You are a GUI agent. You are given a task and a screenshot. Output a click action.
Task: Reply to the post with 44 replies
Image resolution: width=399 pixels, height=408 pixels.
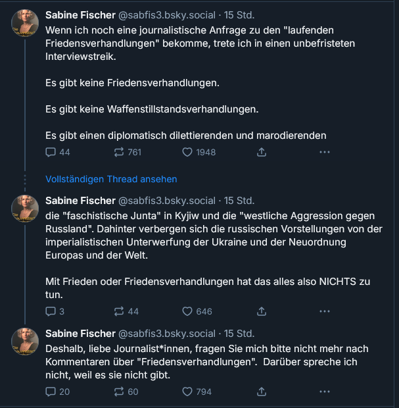pyautogui.click(x=51, y=152)
